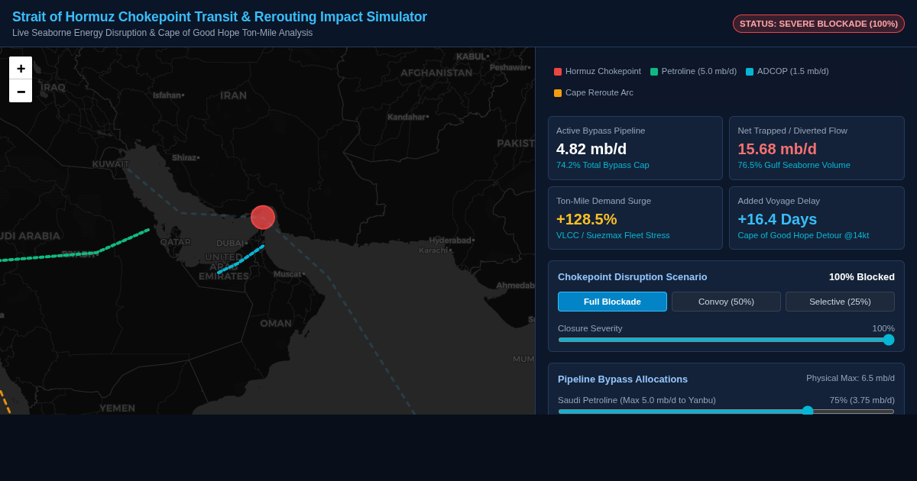Click the IRAQ label on map

pos(53,87)
